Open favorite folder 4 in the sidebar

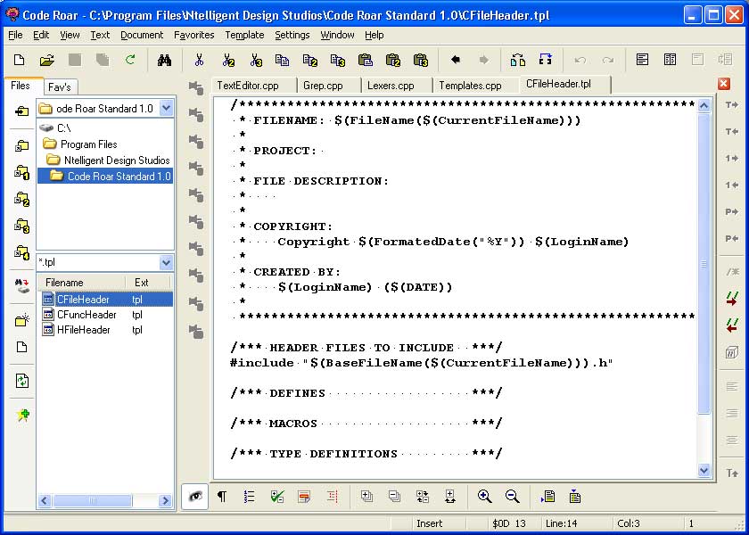click(22, 252)
